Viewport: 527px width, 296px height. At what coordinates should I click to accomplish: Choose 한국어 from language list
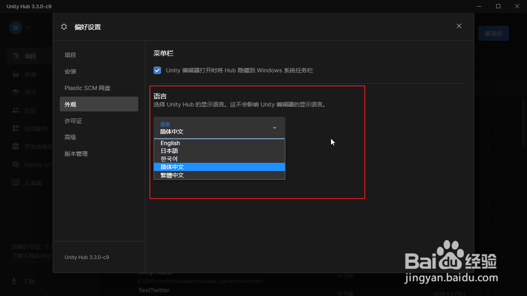tap(219, 159)
